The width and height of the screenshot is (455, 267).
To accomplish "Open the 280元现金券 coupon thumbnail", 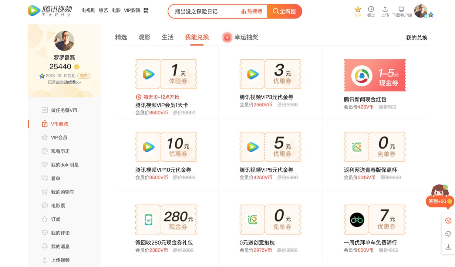I will tap(166, 219).
